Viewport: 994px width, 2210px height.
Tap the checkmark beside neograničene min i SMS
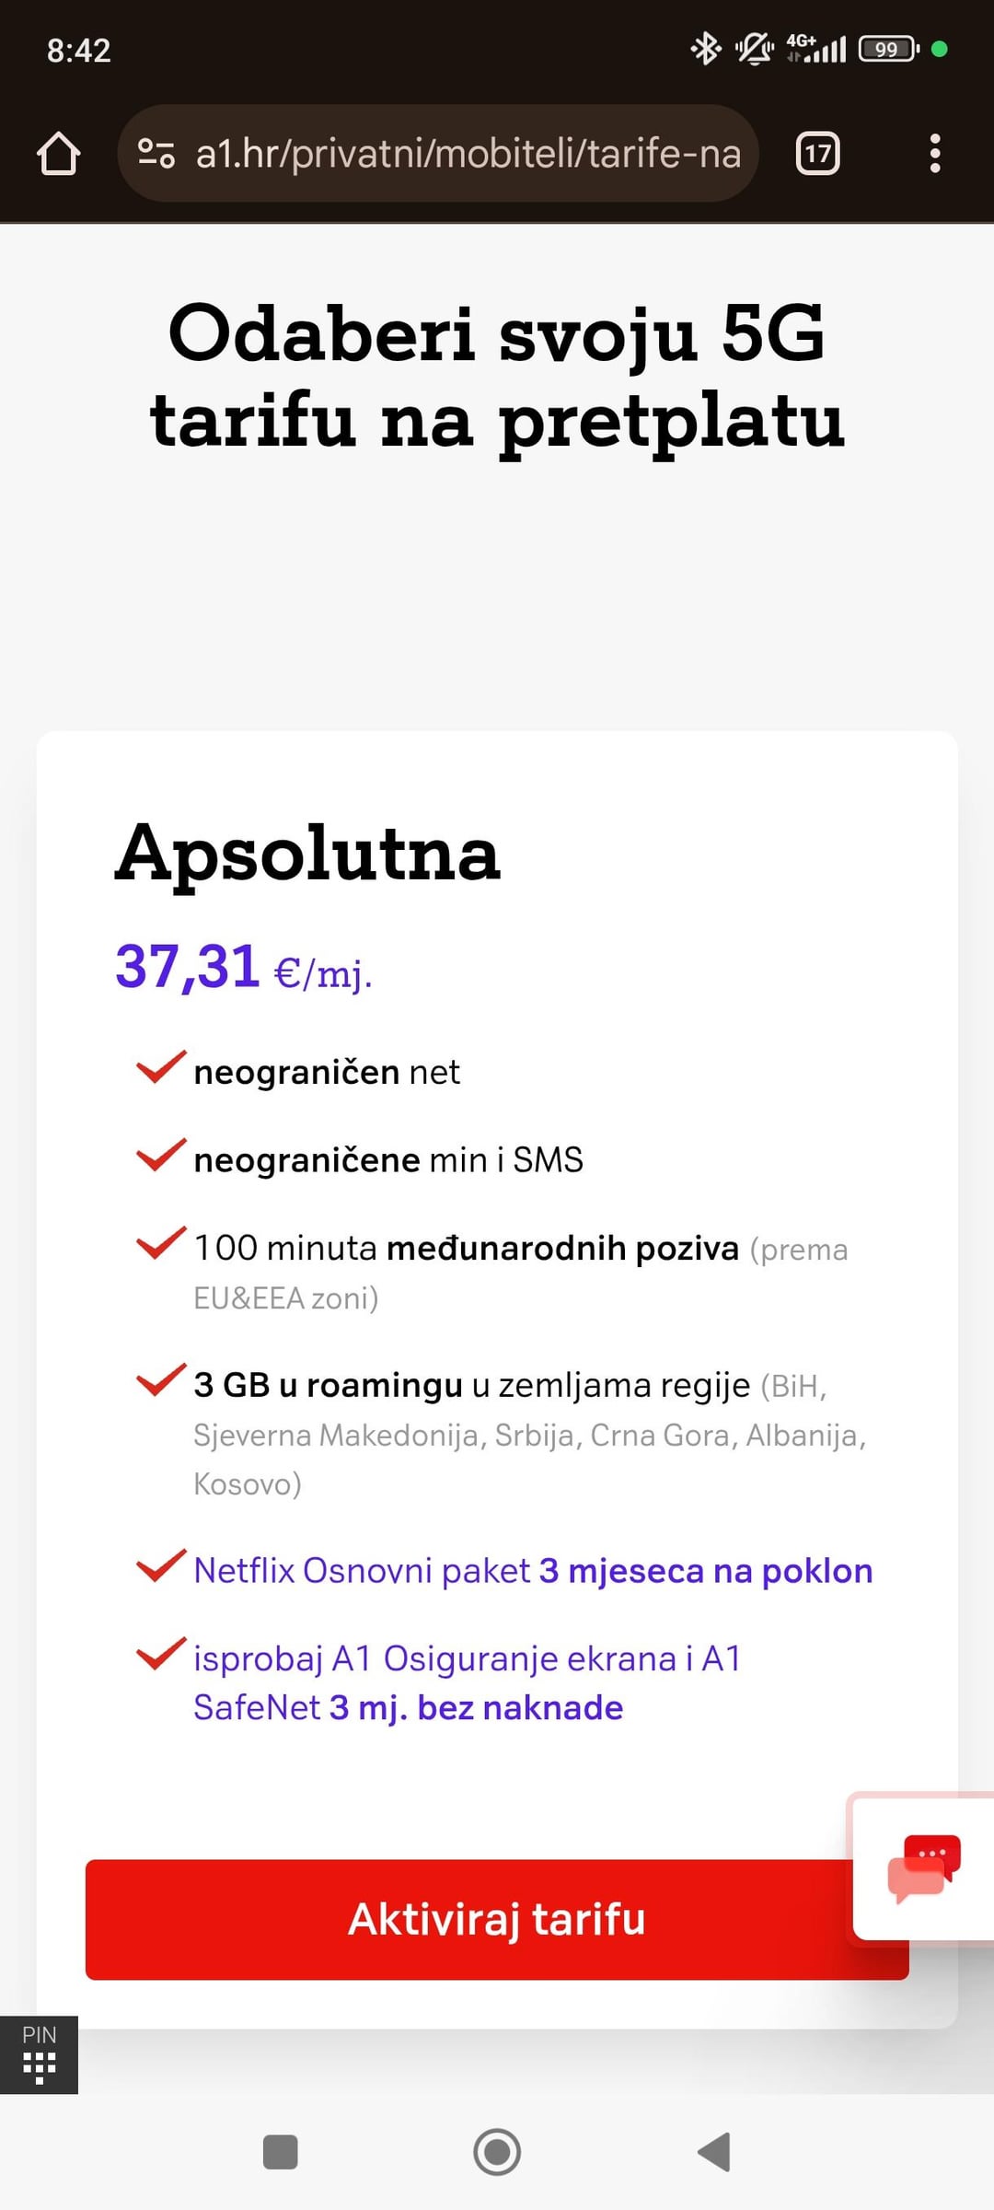161,1155
